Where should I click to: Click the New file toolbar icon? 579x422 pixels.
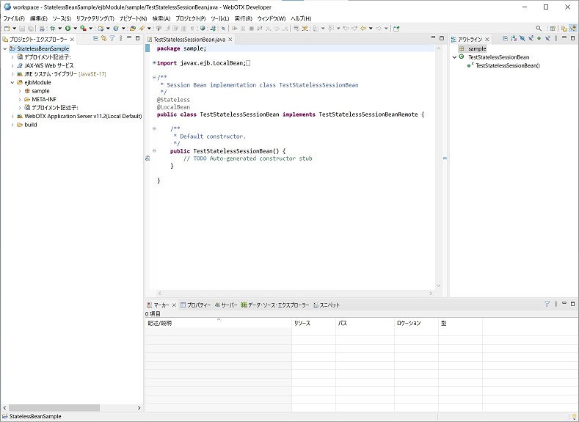coord(6,29)
